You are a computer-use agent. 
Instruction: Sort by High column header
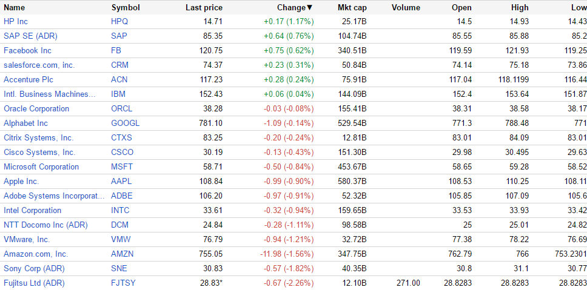520,8
